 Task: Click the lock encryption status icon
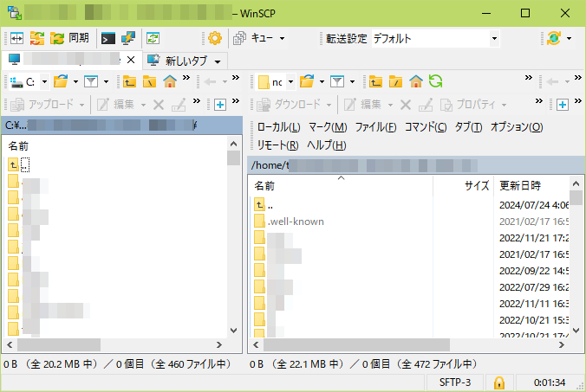pos(499,382)
